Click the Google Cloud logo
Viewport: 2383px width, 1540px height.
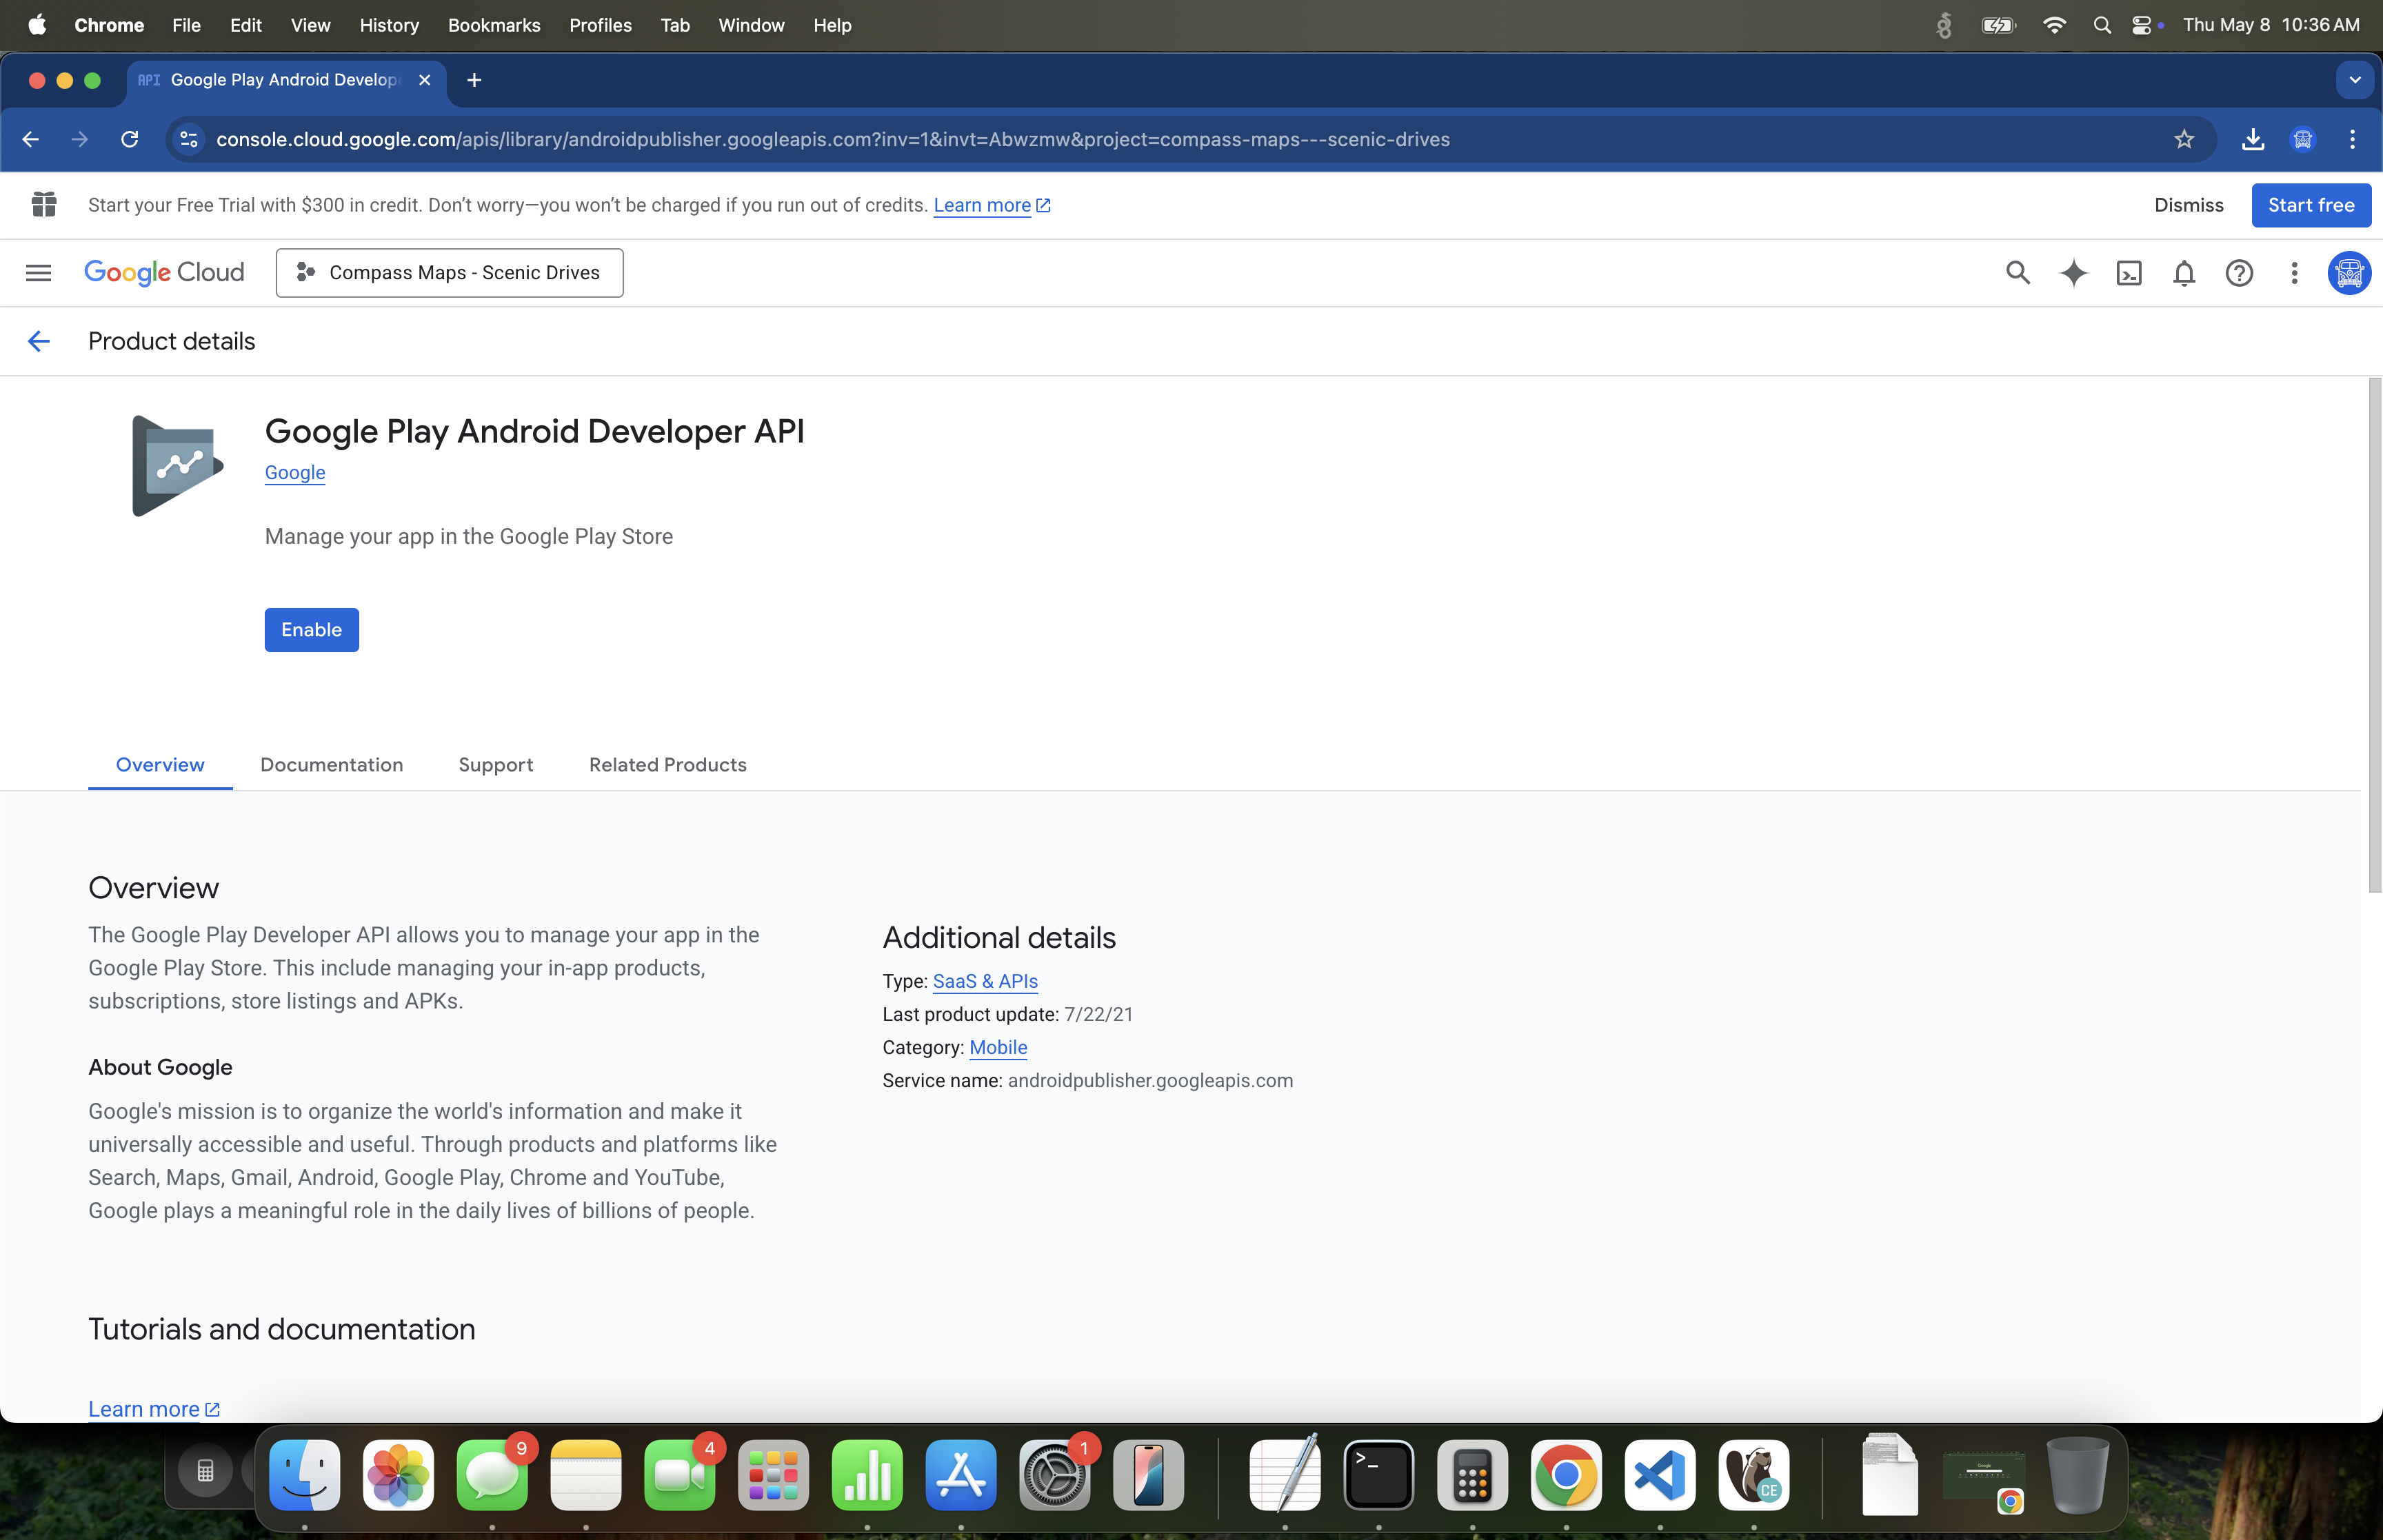[164, 272]
